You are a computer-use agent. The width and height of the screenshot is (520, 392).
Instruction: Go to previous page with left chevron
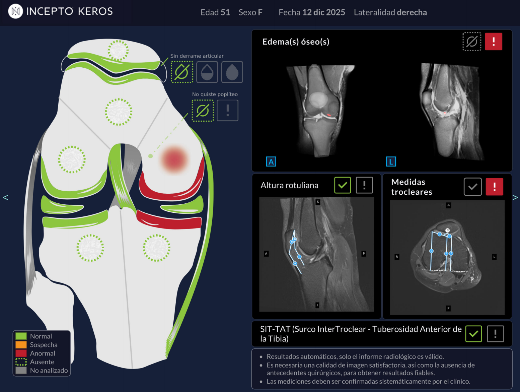(5, 197)
